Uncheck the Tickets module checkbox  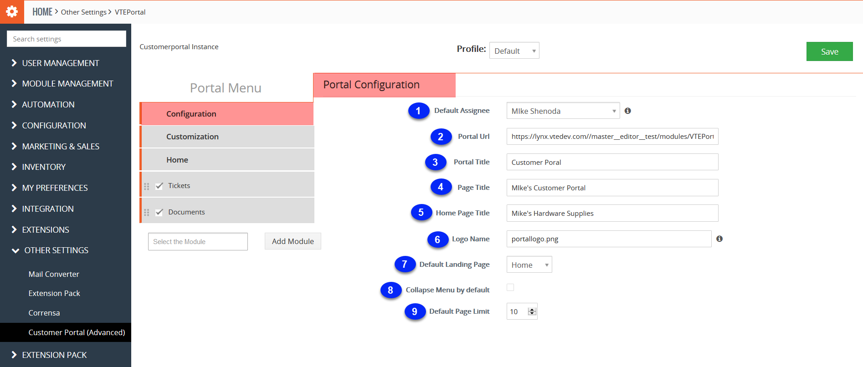click(x=159, y=186)
